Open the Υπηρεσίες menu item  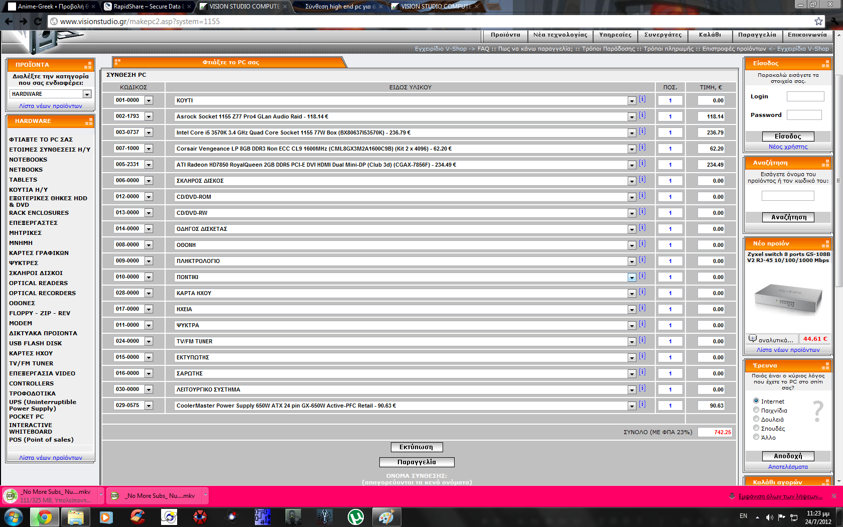[x=615, y=35]
